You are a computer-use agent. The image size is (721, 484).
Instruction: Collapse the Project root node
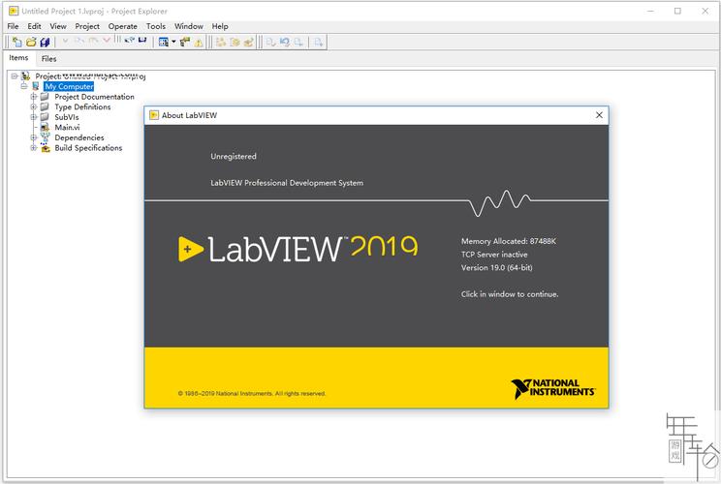click(15, 76)
